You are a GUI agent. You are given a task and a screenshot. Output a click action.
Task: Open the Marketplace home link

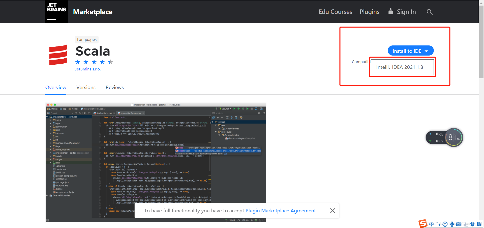(x=93, y=12)
